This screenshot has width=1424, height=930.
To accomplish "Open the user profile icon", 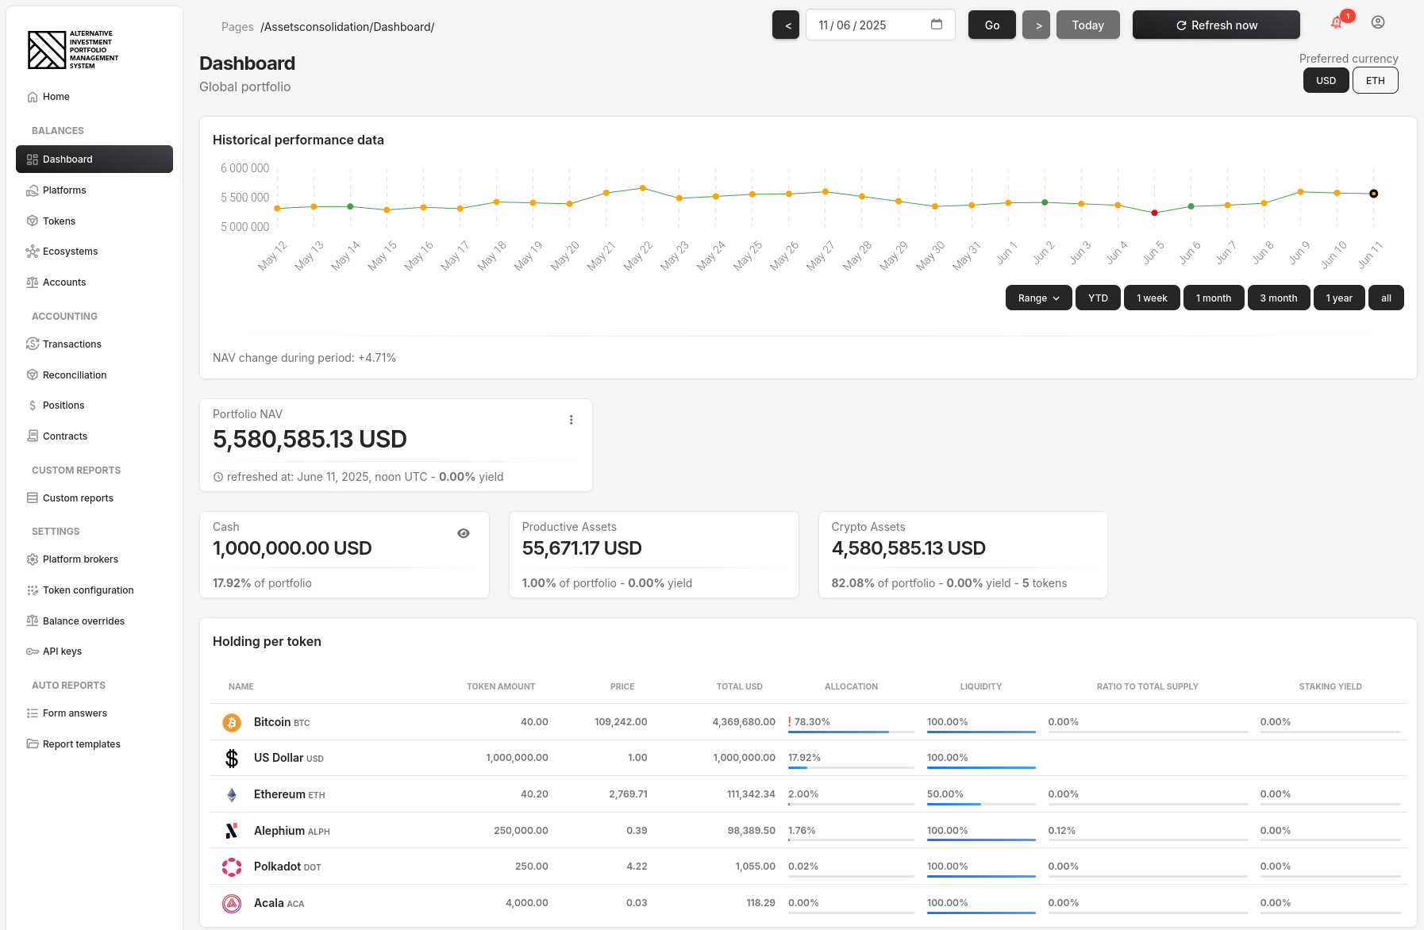I will point(1378,23).
